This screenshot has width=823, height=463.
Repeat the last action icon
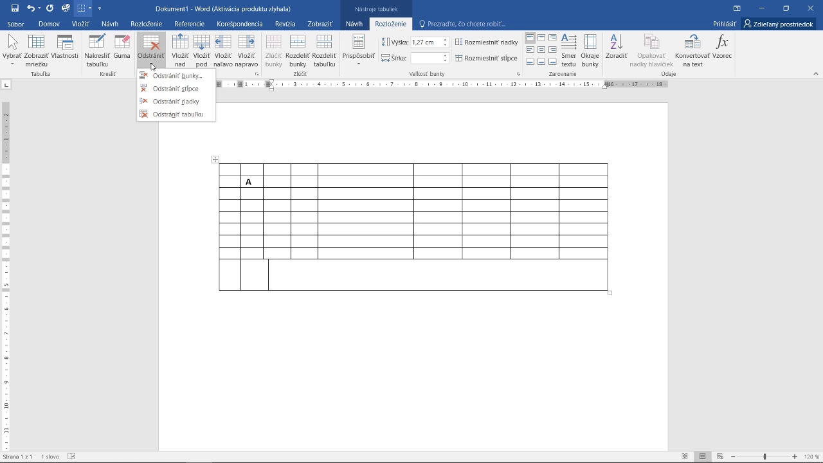click(x=50, y=8)
